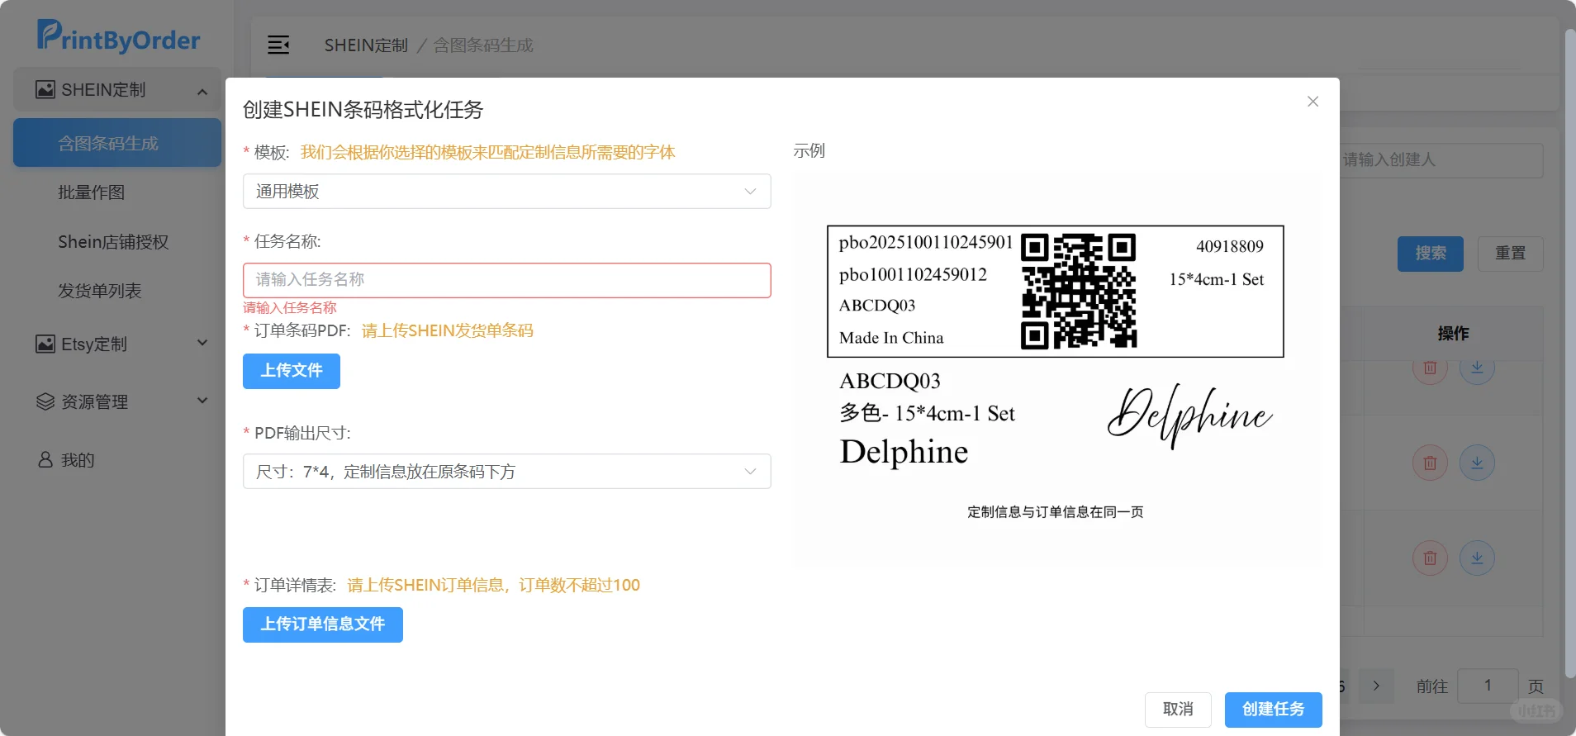Image resolution: width=1576 pixels, height=736 pixels.
Task: Expand the Etsy定制 menu chevron
Action: 202,343
